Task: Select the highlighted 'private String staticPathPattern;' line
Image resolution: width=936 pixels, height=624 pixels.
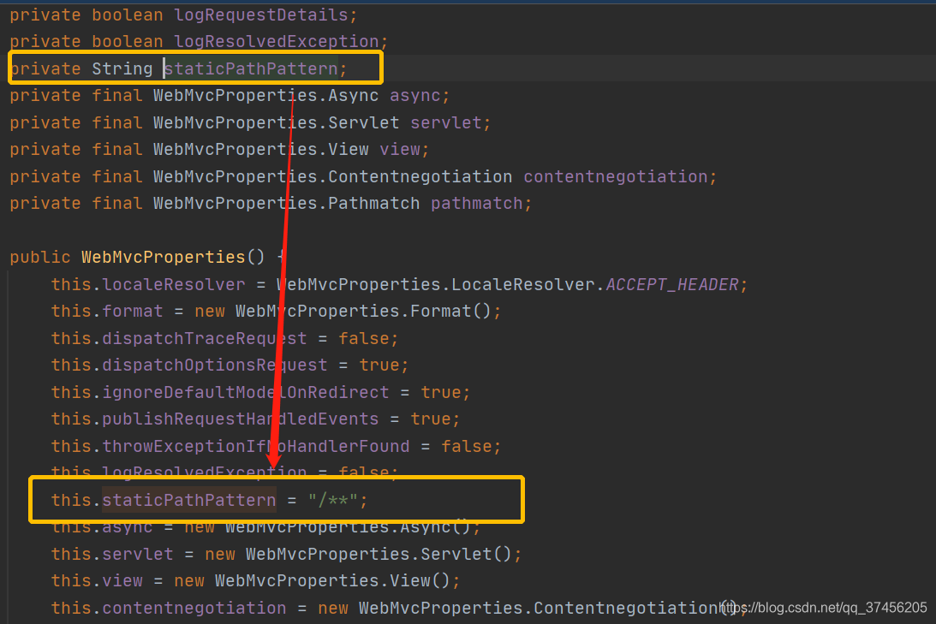Action: tap(193, 68)
